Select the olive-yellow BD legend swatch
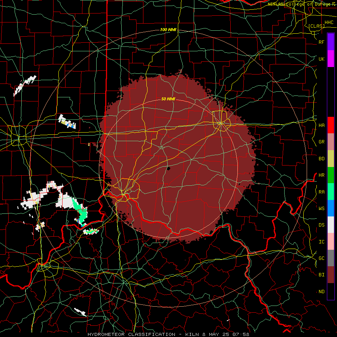 click(x=331, y=159)
